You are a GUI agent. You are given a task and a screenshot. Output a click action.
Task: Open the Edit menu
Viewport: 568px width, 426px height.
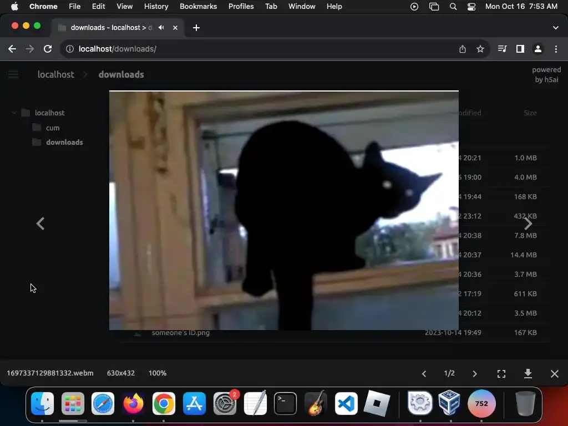coord(98,6)
